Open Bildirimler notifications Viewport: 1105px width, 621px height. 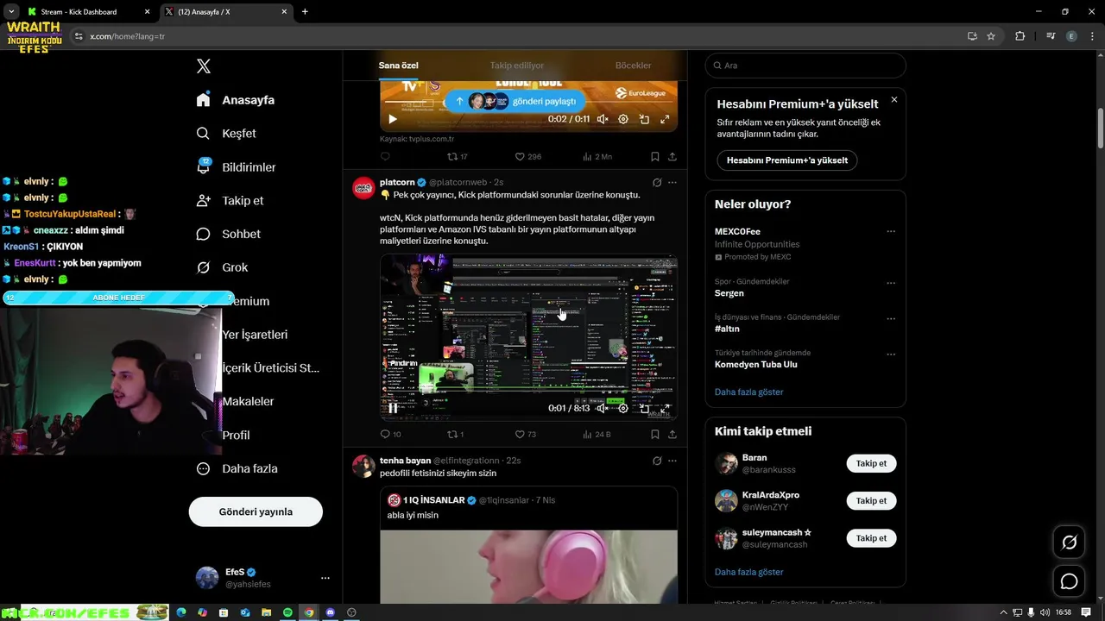coord(236,167)
